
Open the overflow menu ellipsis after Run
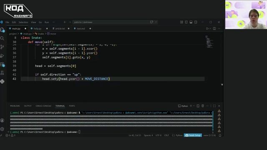pos(53,22)
